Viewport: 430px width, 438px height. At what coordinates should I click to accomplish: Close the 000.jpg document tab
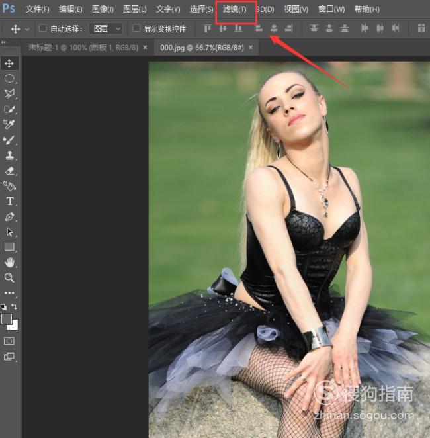coord(251,48)
